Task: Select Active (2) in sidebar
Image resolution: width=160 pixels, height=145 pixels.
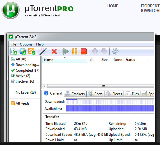Action: point(20,76)
